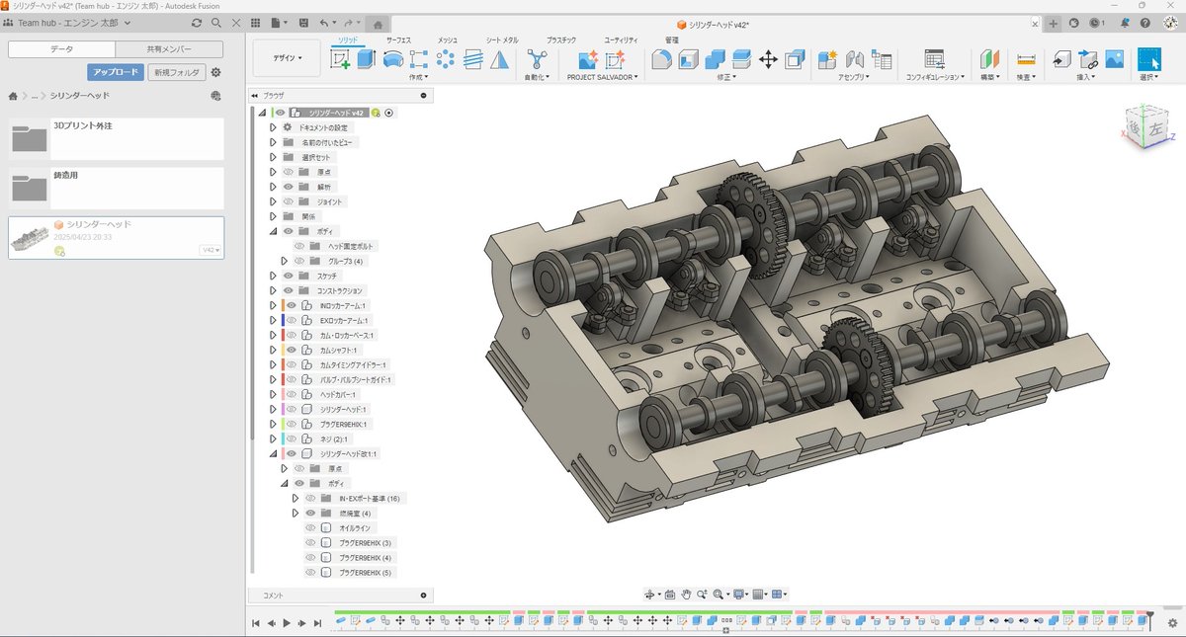Search in the data panel
Screen dimensions: 1186x637
[x=215, y=23]
